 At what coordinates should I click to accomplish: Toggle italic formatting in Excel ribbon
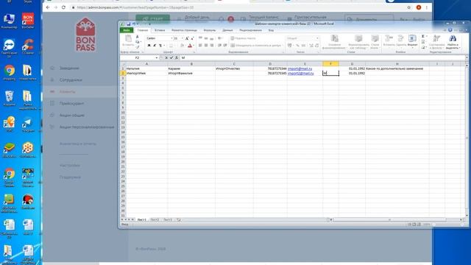tap(155, 46)
